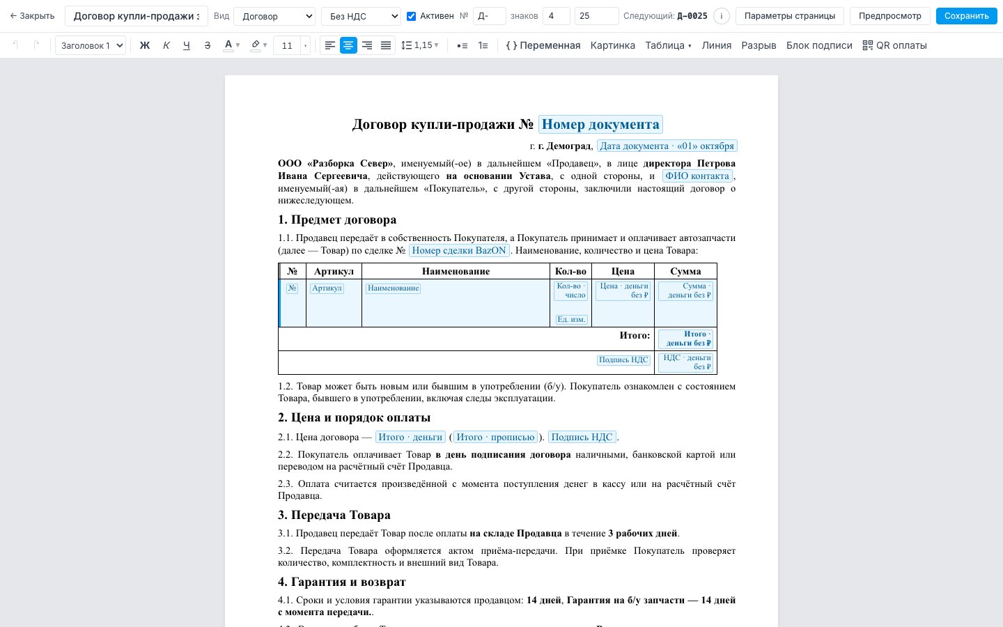Open the Заголовок 1 style dropdown
The image size is (1003, 627).
tap(91, 45)
